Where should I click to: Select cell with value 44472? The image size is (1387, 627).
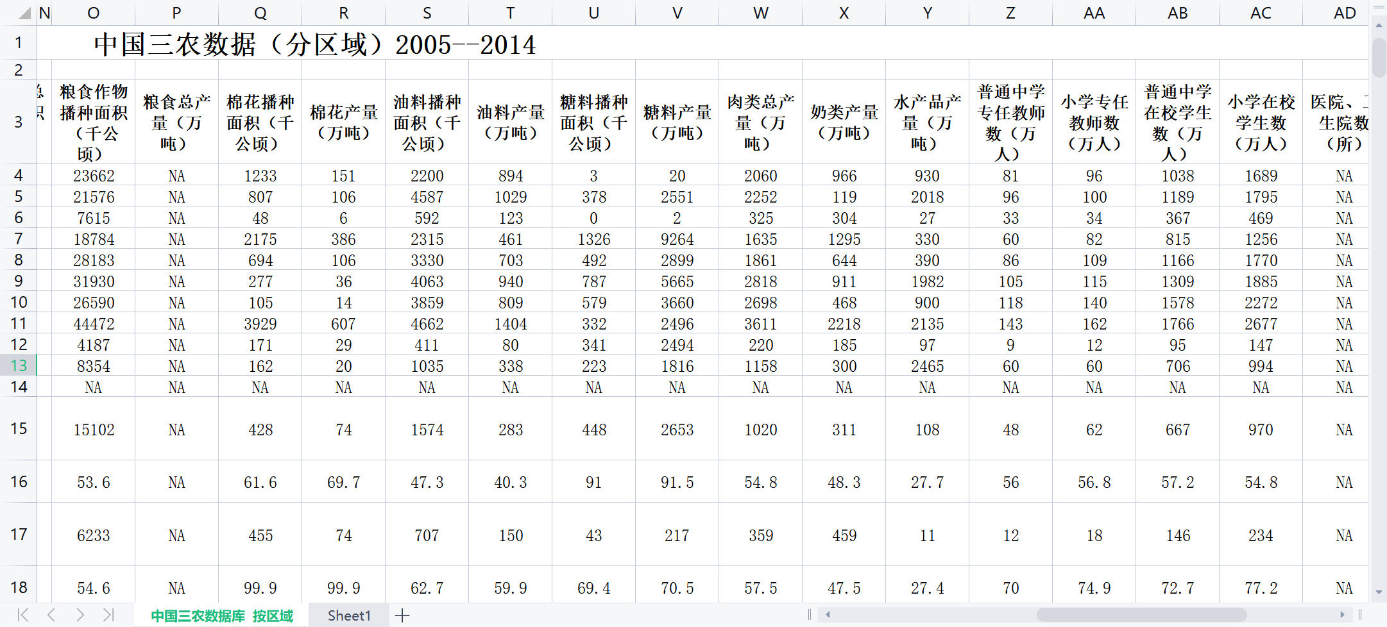tap(94, 324)
